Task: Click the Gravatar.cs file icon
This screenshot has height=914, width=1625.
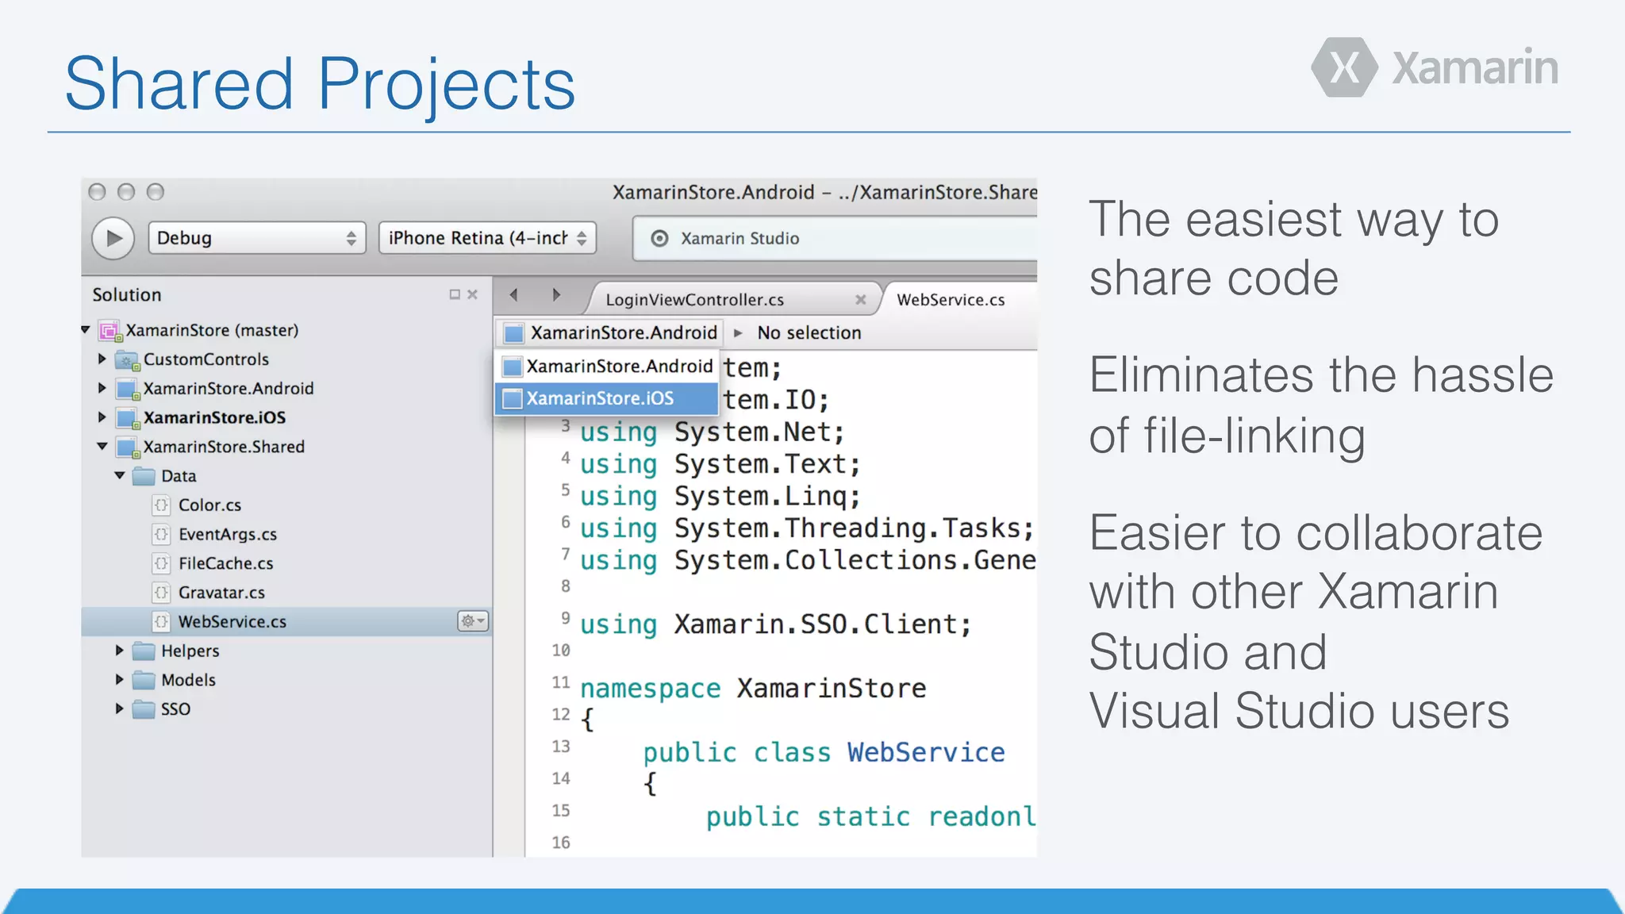Action: pos(161,593)
